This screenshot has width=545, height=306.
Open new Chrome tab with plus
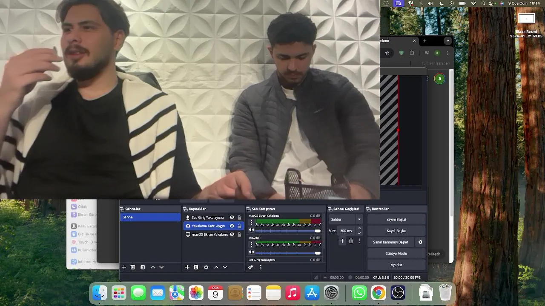424,41
